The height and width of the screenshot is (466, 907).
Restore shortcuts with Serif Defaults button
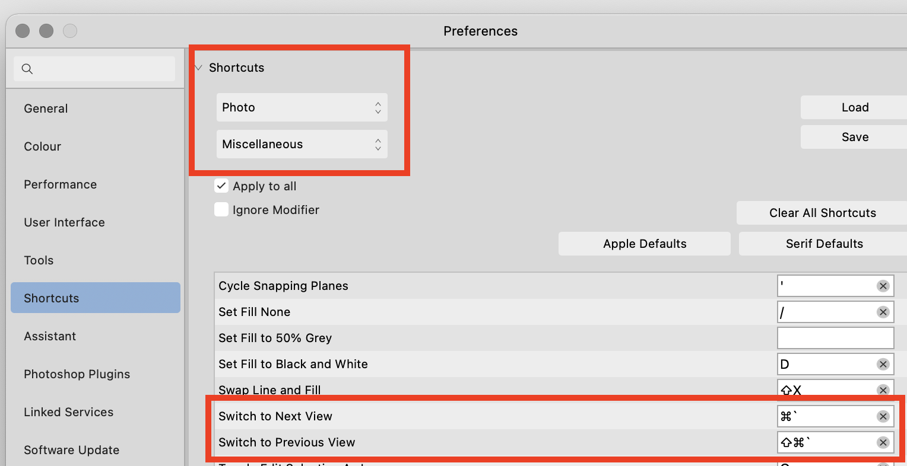pyautogui.click(x=824, y=244)
